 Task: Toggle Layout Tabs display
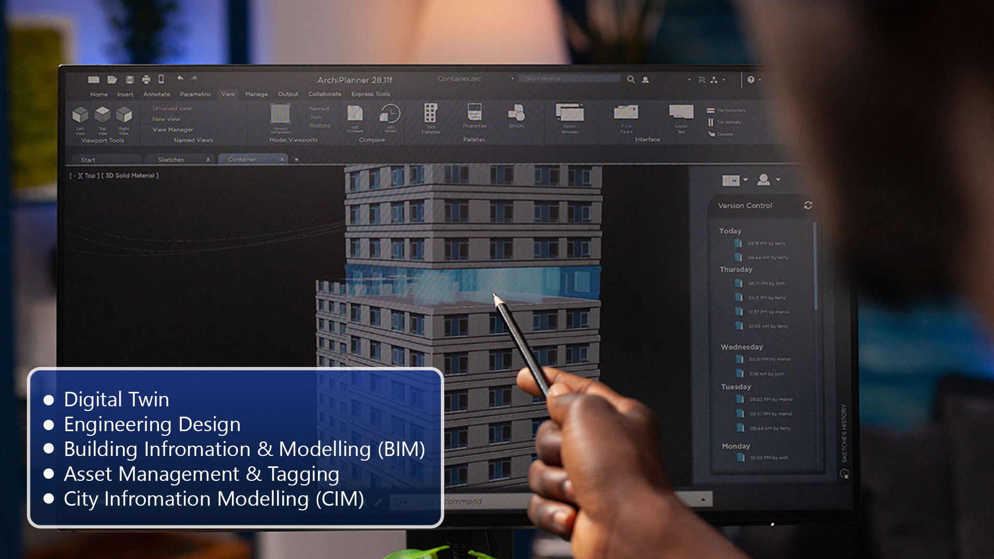point(681,112)
